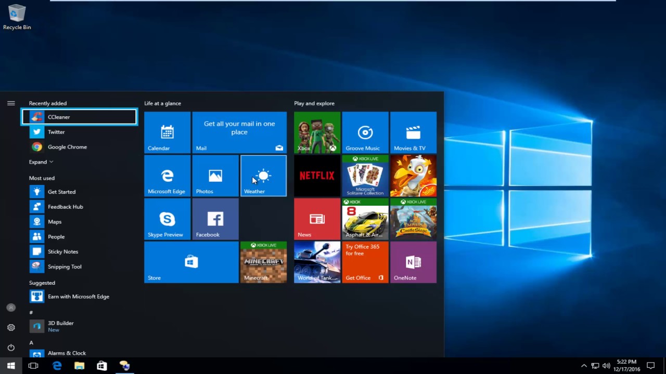
Task: Open the News tile
Action: (x=317, y=219)
